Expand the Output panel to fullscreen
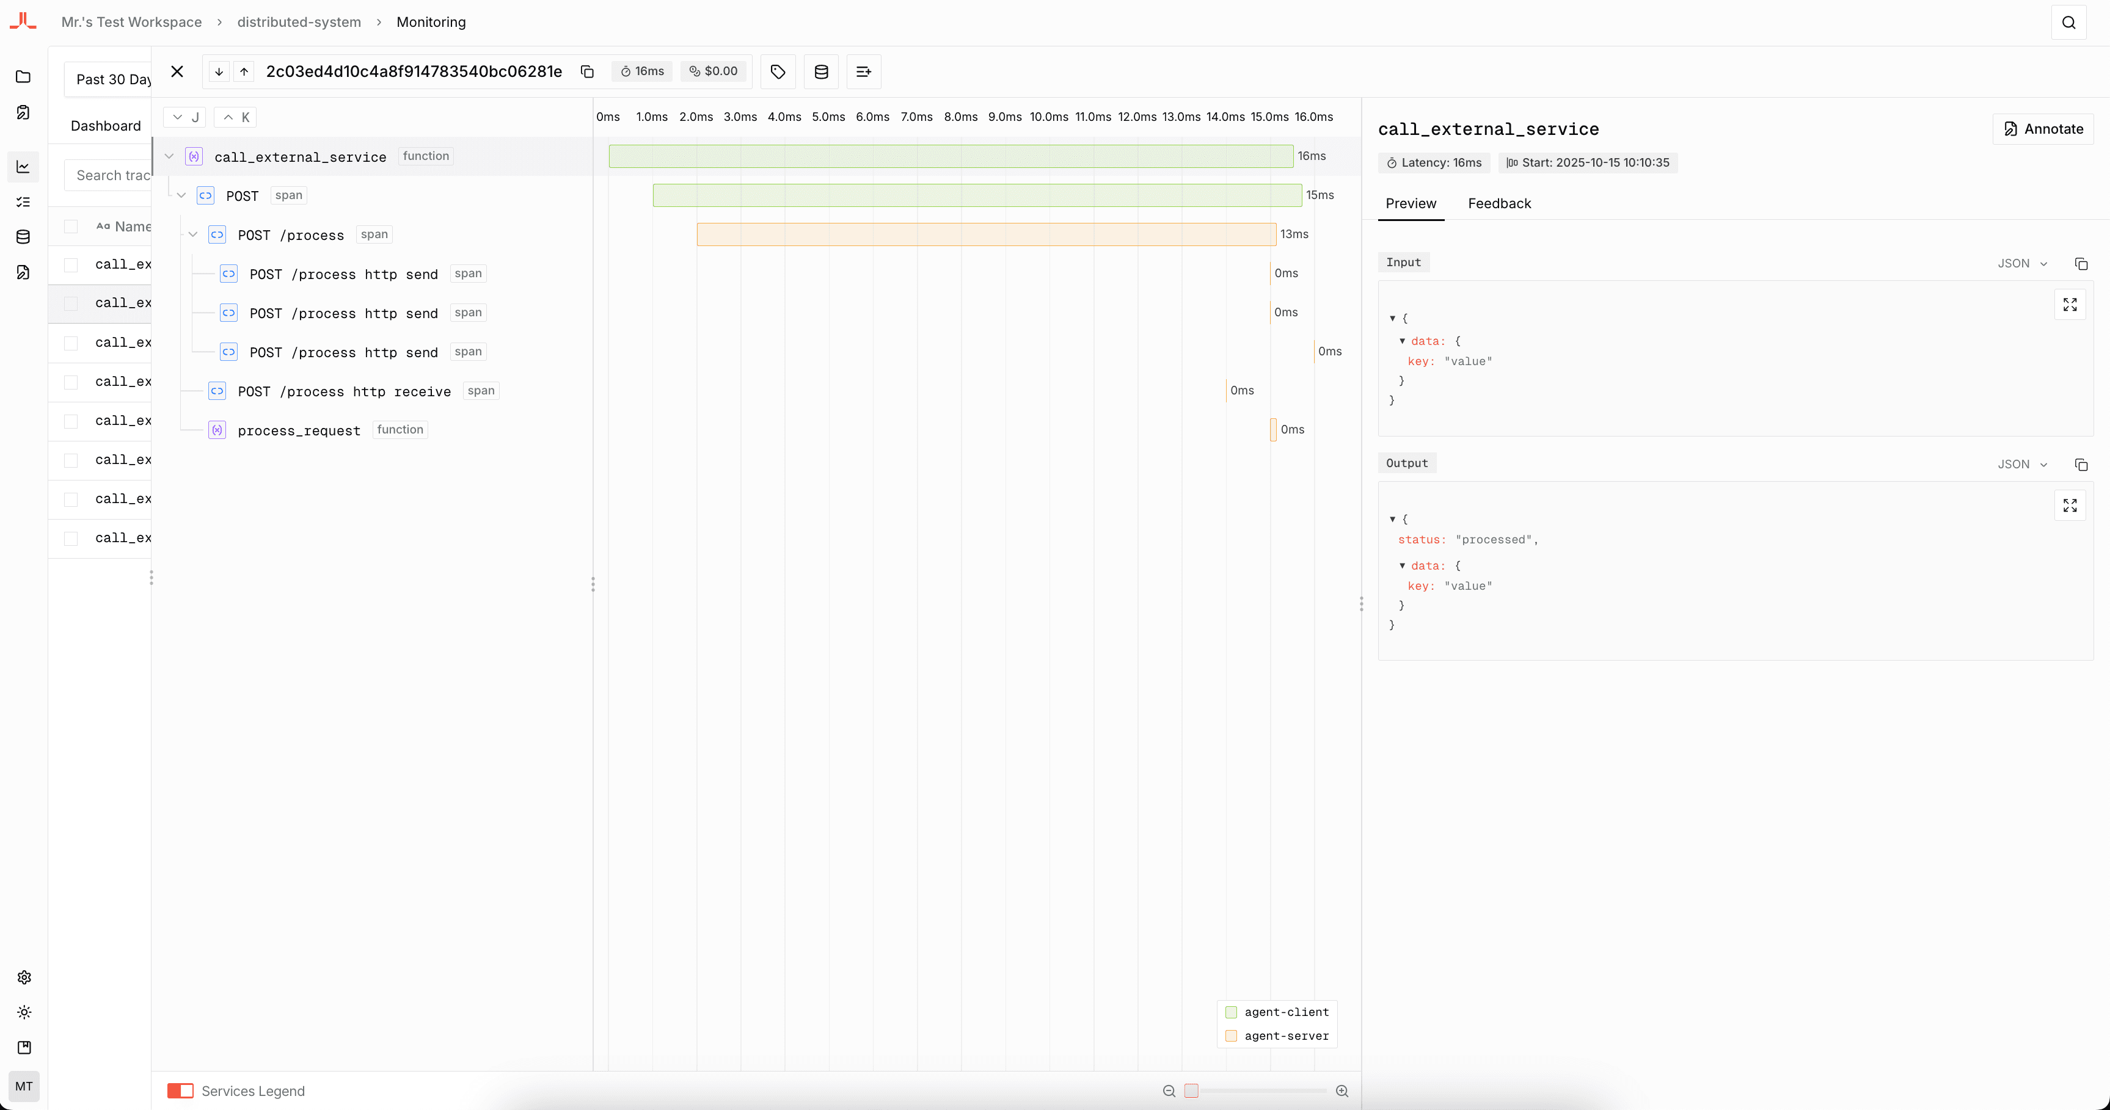Image resolution: width=2110 pixels, height=1110 pixels. pos(2070,505)
